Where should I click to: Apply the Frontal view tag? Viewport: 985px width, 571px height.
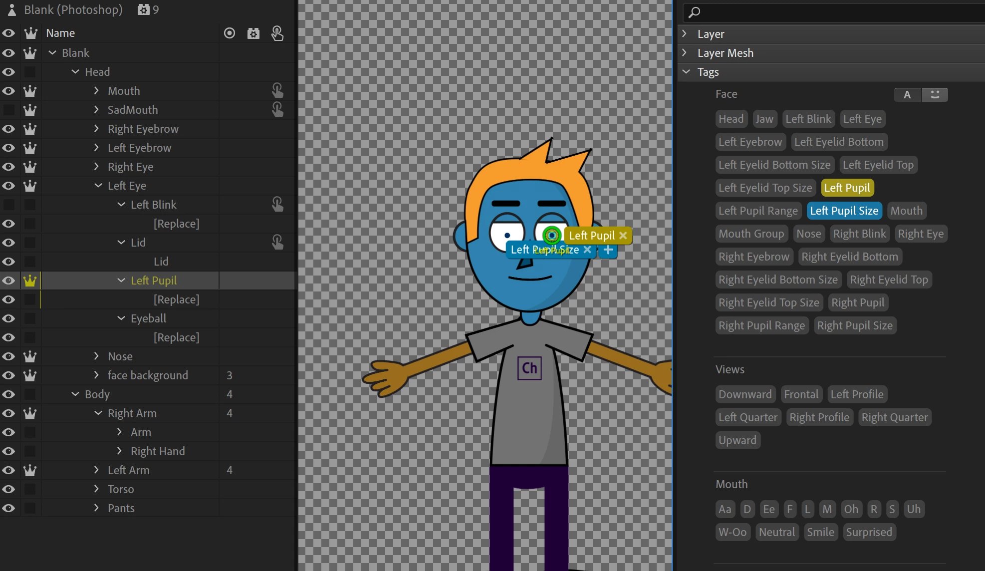pos(800,394)
